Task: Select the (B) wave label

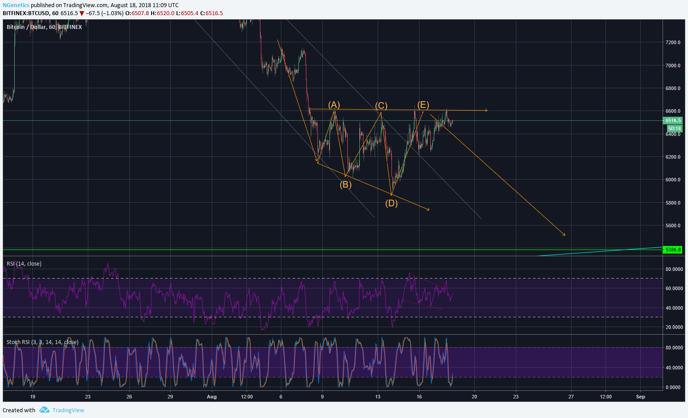Action: (x=346, y=184)
